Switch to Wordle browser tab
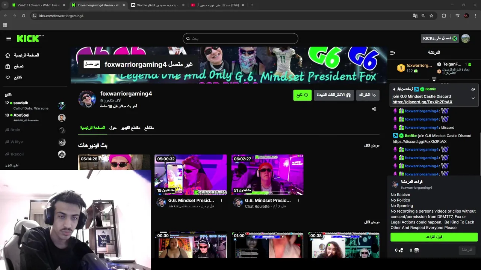Screen dimensions: 481x270 [157, 5]
